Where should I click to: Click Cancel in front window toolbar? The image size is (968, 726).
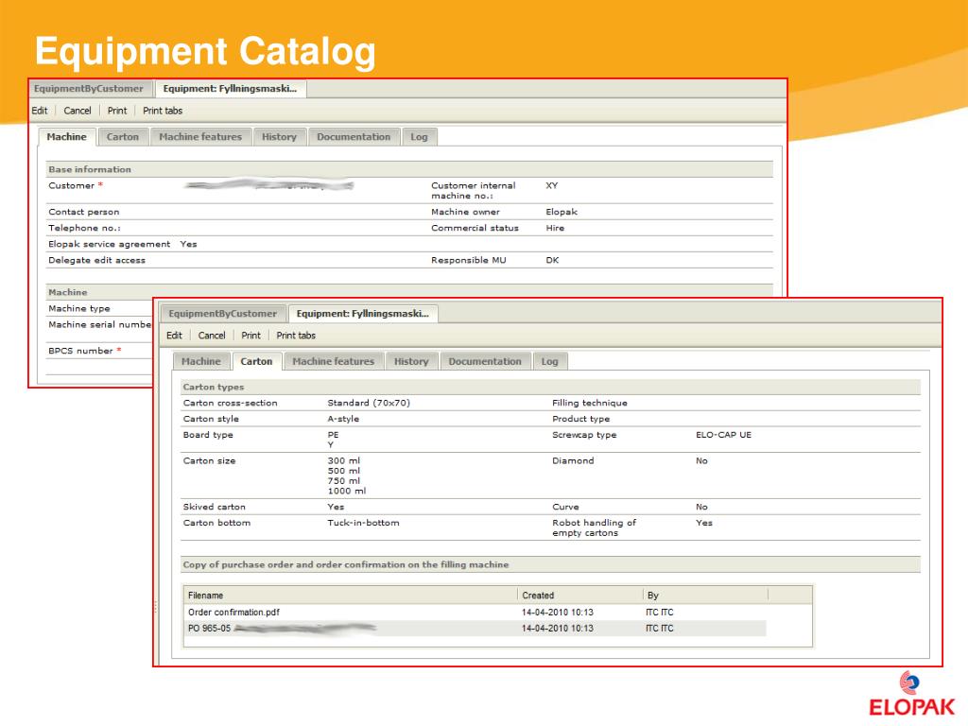(212, 336)
